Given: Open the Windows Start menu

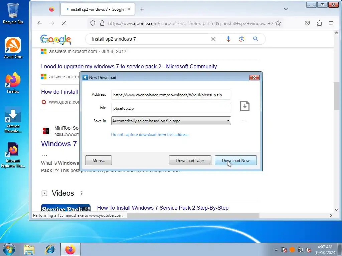Looking at the screenshot, I should pos(9,249).
